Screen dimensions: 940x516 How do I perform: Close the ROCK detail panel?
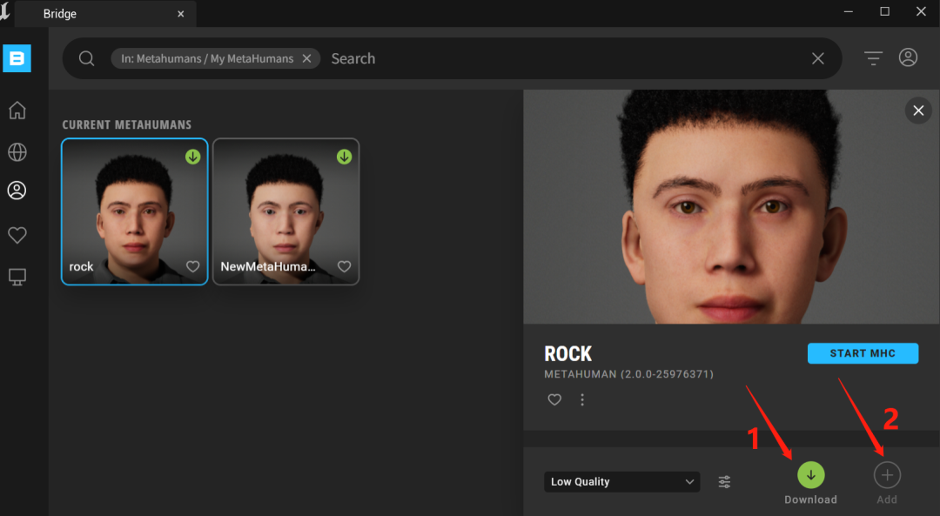pyautogui.click(x=918, y=111)
